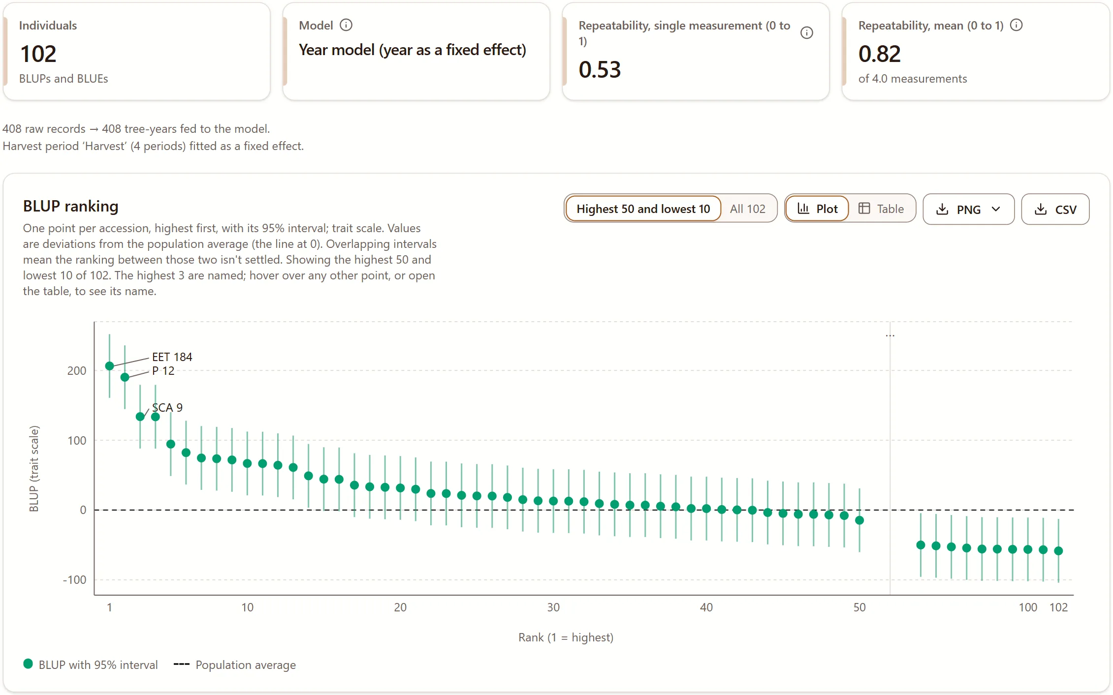1113x695 pixels.
Task: Select the P 12 label text
Action: [x=163, y=371]
